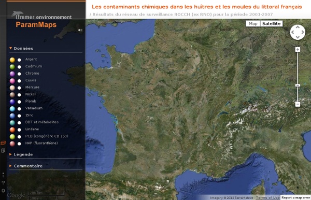Select the Argent radio button
The width and height of the screenshot is (311, 200).
point(19,60)
